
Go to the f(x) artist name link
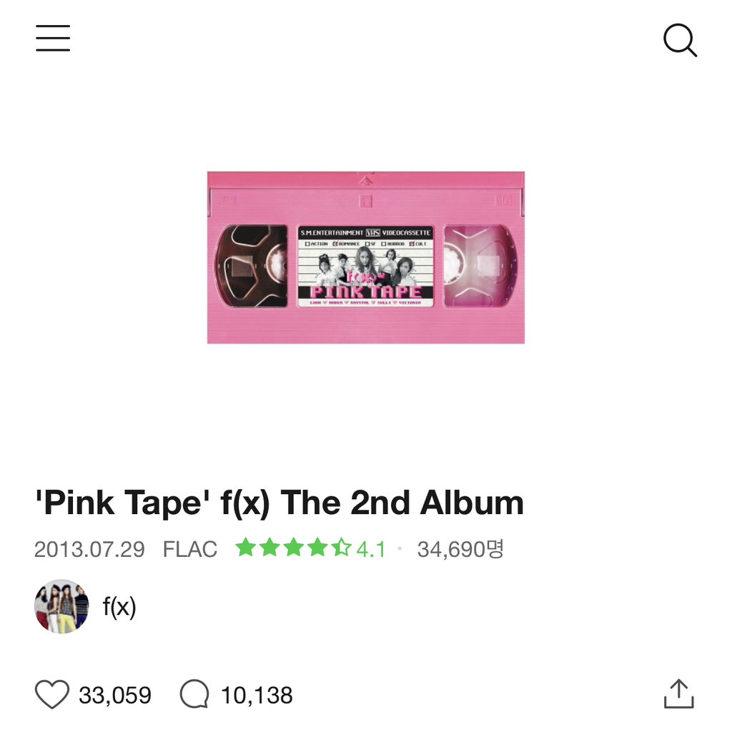[119, 607]
